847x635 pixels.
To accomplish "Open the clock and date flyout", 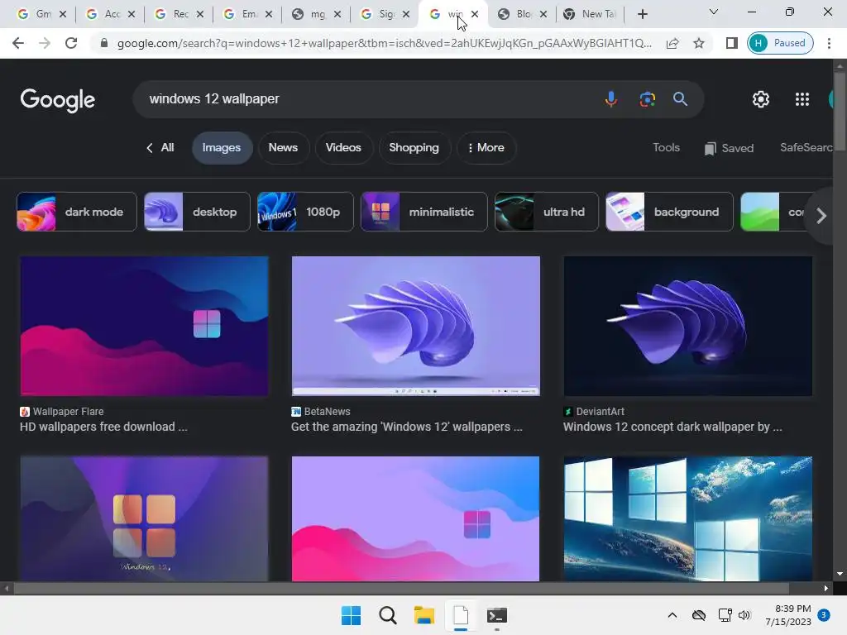I will click(x=787, y=615).
